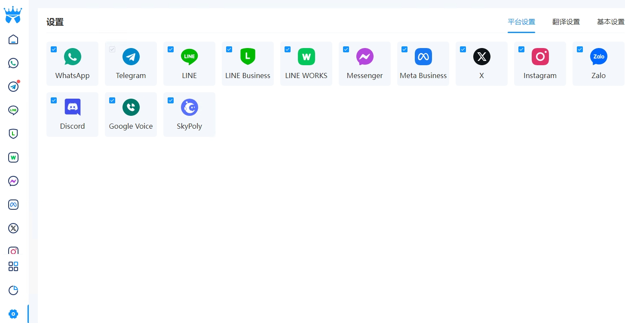625x323 pixels.
Task: Open the home icon in sidebar
Action: 13,39
